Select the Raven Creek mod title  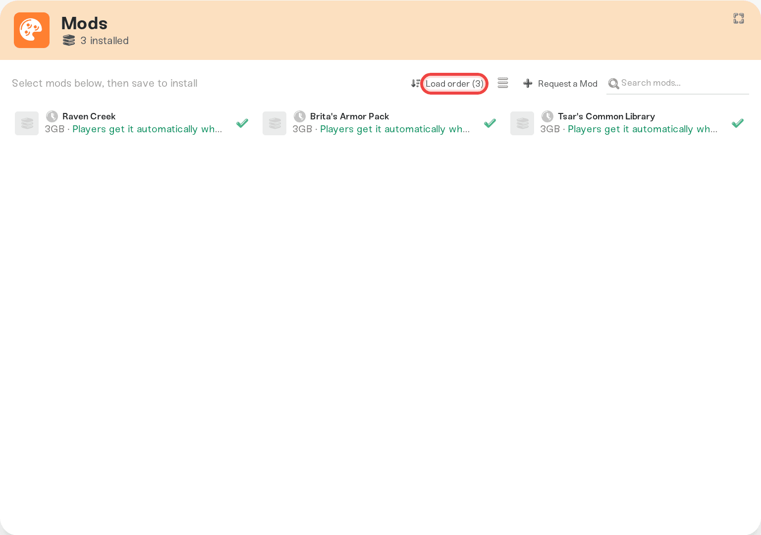tap(89, 116)
